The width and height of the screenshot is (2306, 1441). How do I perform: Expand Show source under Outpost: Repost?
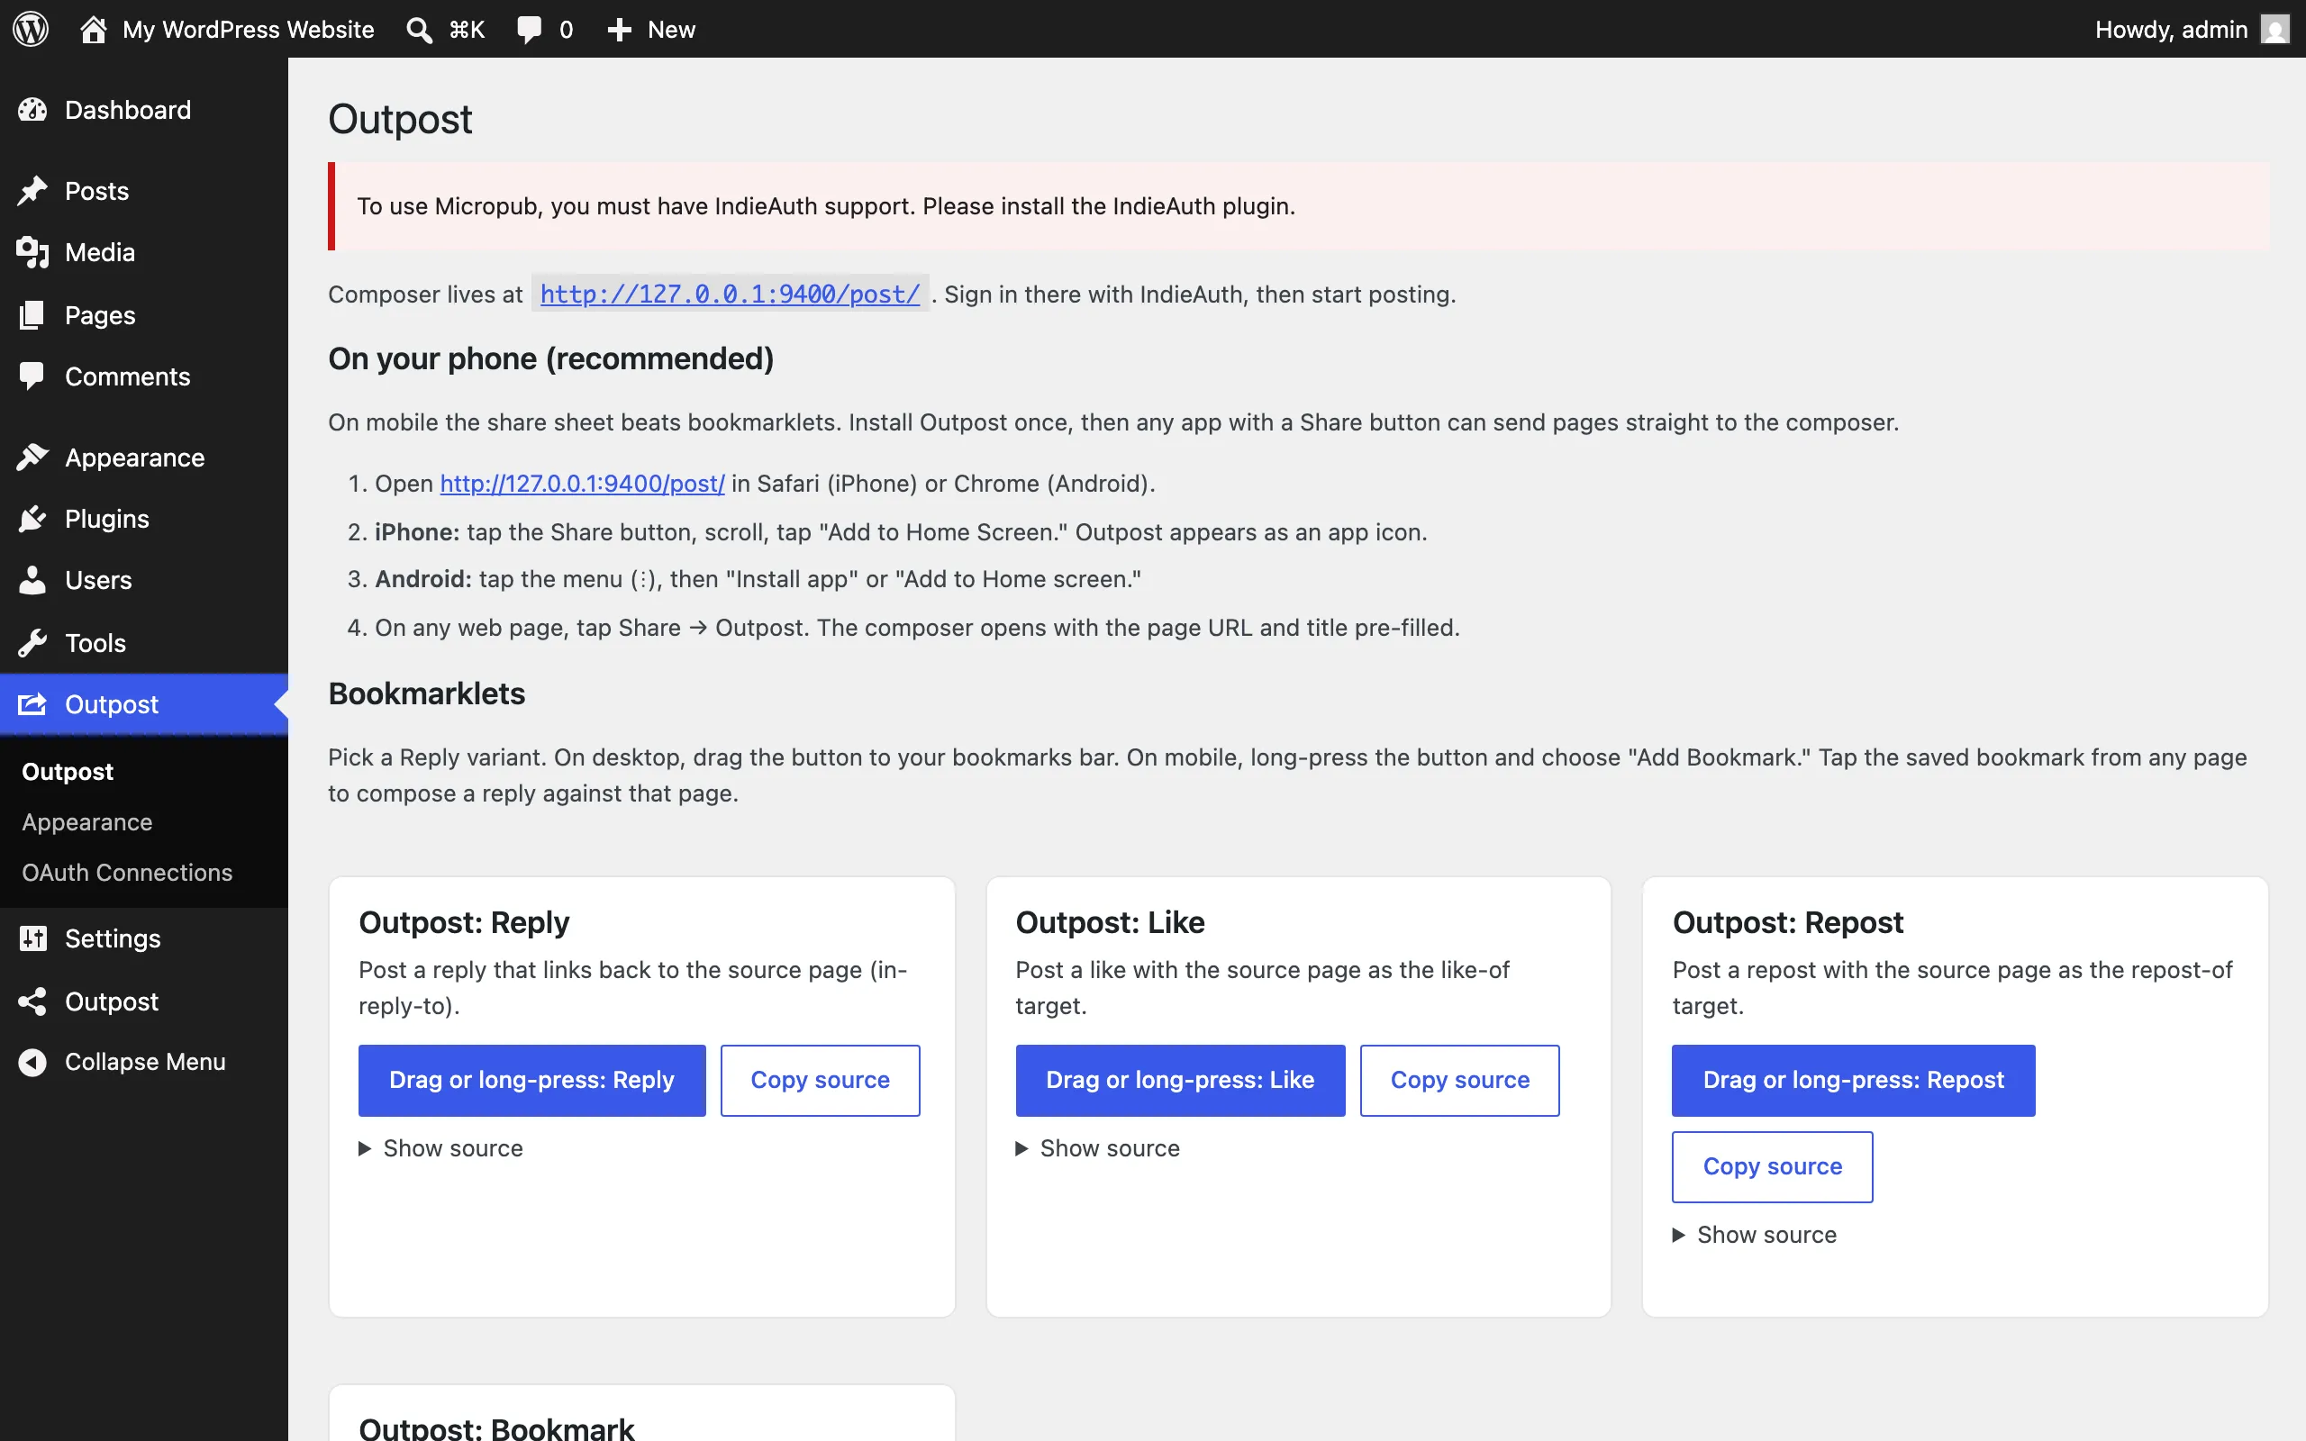[x=1755, y=1235]
